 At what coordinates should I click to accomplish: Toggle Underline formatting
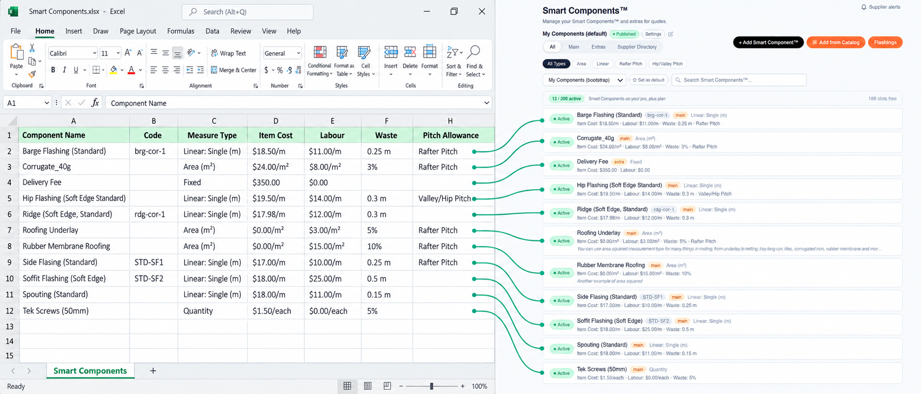click(x=75, y=70)
